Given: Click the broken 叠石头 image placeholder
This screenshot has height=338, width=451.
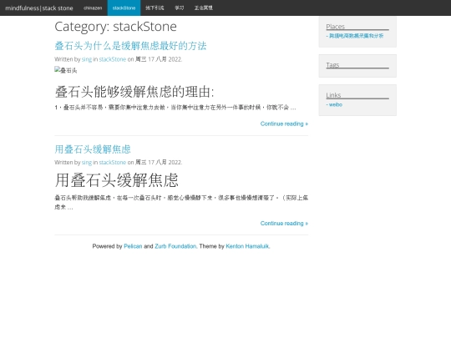Looking at the screenshot, I should (x=66, y=70).
